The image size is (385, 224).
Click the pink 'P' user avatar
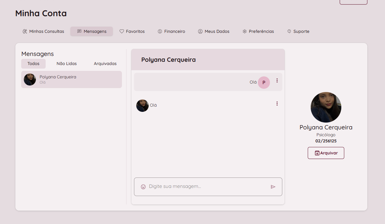click(264, 83)
